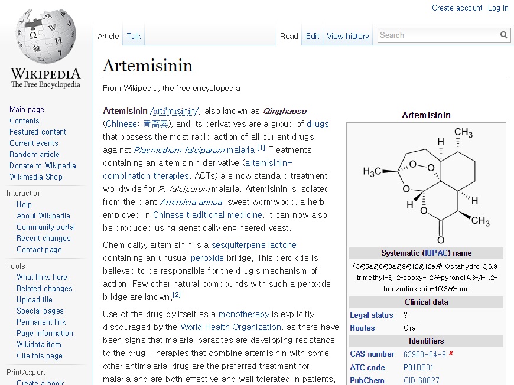Open Special pages link
Image resolution: width=514 pixels, height=385 pixels.
tap(40, 311)
